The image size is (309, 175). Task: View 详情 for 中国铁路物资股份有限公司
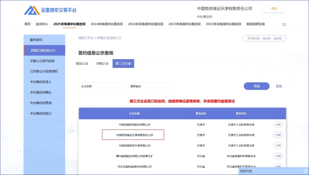[278, 124]
